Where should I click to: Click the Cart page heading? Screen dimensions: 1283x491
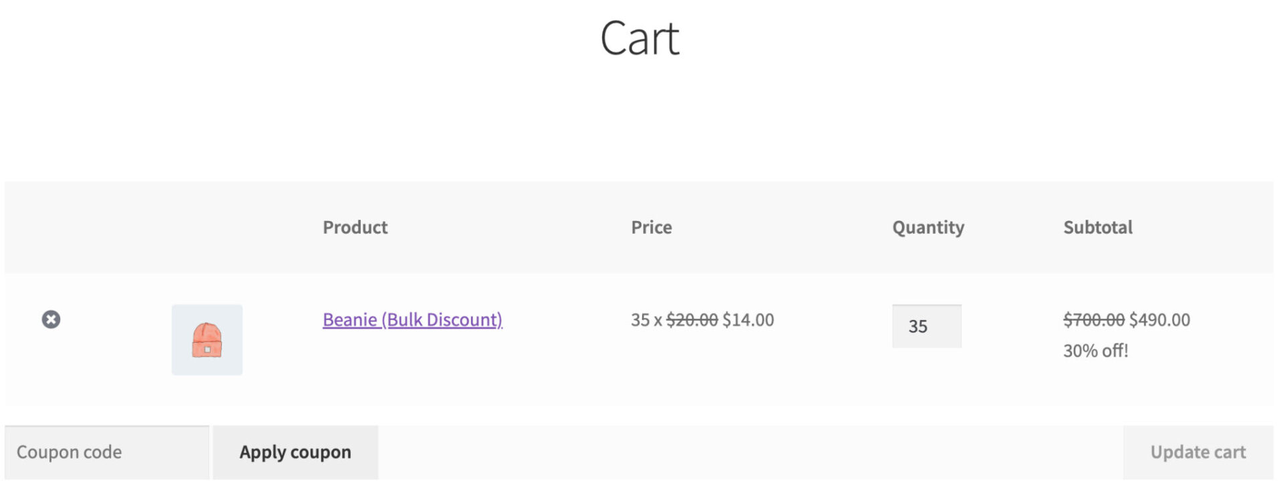pyautogui.click(x=641, y=38)
